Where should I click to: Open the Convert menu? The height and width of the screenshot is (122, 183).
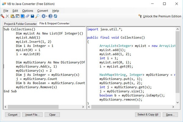(43, 11)
